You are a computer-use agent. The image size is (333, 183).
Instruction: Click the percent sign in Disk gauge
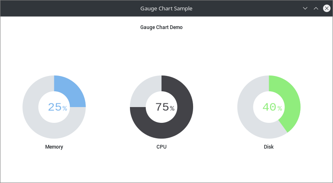(280, 108)
